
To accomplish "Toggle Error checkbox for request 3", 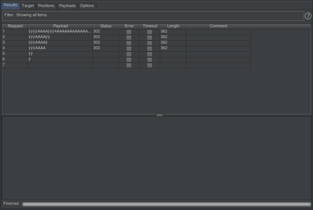I will coord(129,43).
